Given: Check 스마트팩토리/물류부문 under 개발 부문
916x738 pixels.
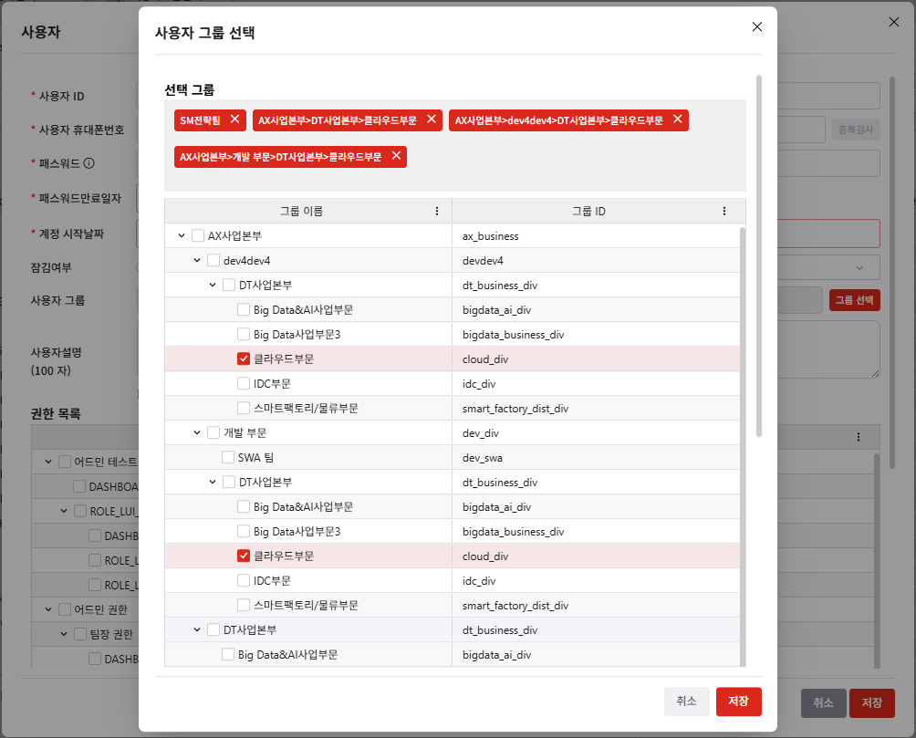Looking at the screenshot, I should coord(244,605).
